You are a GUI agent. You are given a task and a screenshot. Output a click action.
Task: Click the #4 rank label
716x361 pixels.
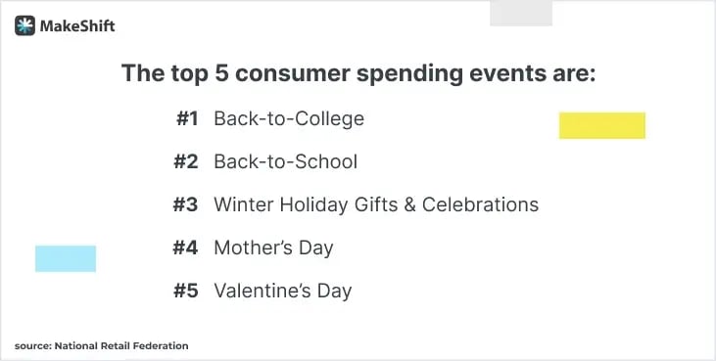coord(185,248)
